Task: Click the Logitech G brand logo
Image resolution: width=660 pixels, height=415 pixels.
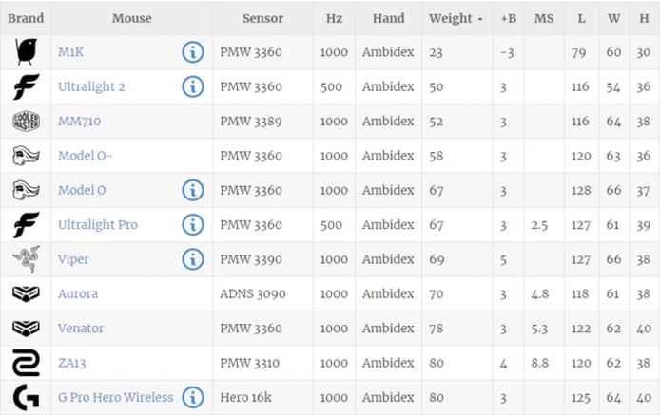Action: click(26, 397)
